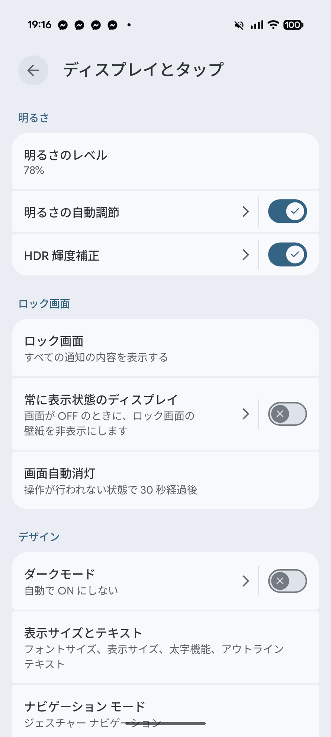Open 画面自動消灯 timeout setting
Viewport: 331px width, 737px height.
(x=165, y=480)
